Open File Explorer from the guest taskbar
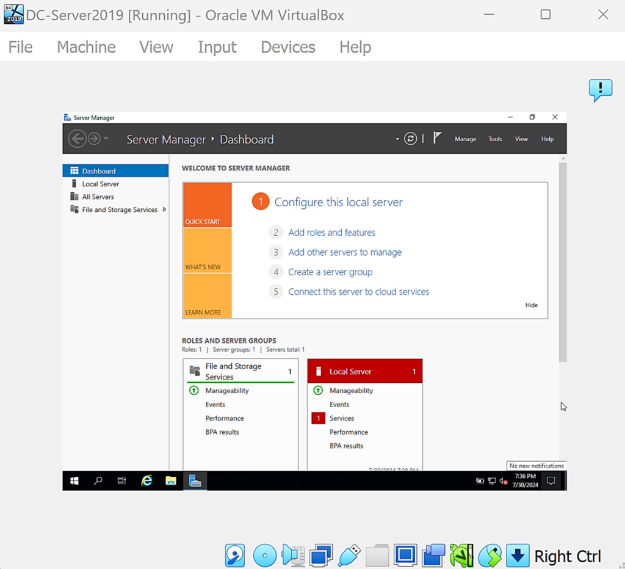This screenshot has width=625, height=569. 171,481
